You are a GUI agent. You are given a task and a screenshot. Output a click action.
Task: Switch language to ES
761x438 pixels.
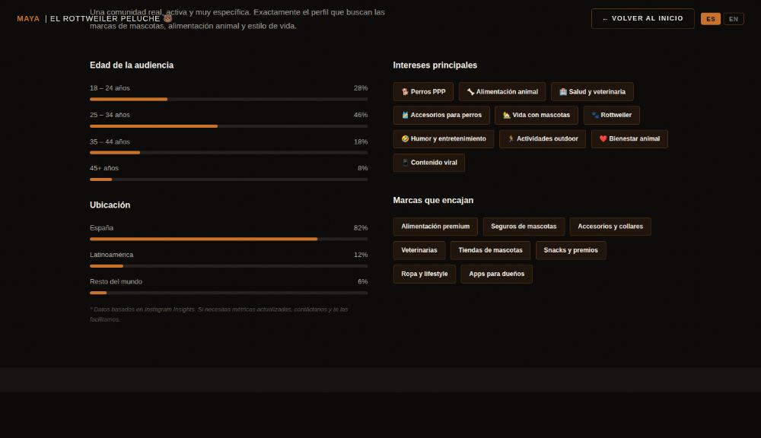coord(711,19)
